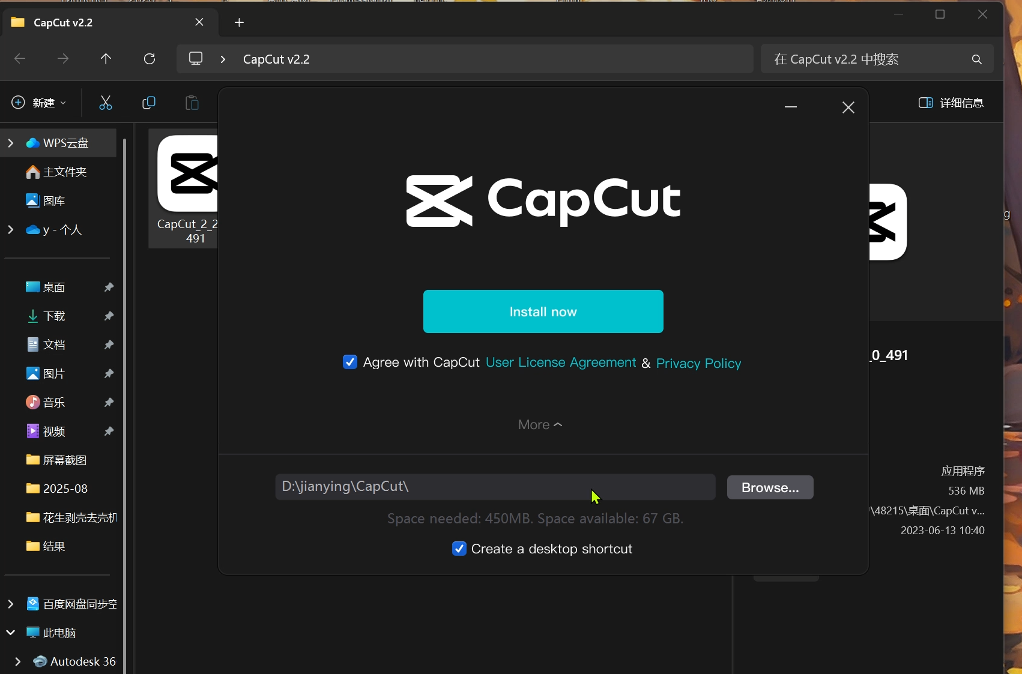Click the Copy icon in toolbar

tap(149, 103)
